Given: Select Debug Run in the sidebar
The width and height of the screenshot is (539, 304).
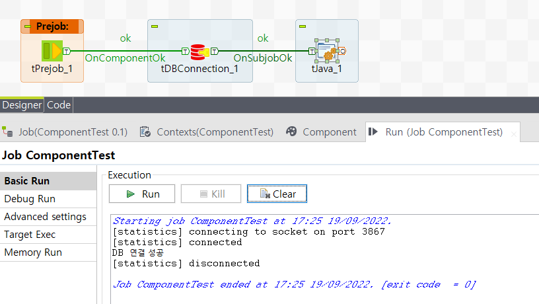Looking at the screenshot, I should pos(48,199).
